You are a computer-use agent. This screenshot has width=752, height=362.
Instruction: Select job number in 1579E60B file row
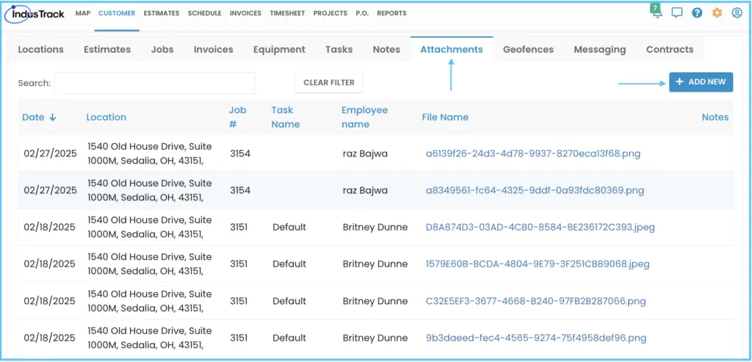coord(239,264)
